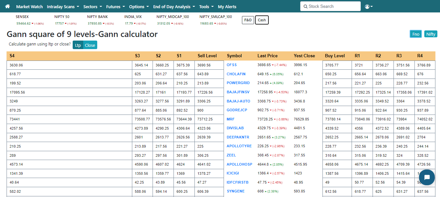Viewport: 440px width, 197px height.
Task: Open the DEEPAKNTR symbol link
Action: tap(238, 137)
